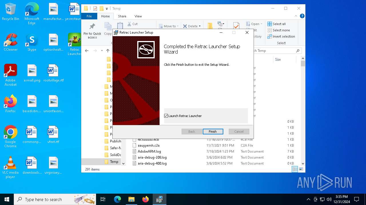Click Select all in File Explorer ribbon
The height and width of the screenshot is (205, 366).
pos(277,24)
